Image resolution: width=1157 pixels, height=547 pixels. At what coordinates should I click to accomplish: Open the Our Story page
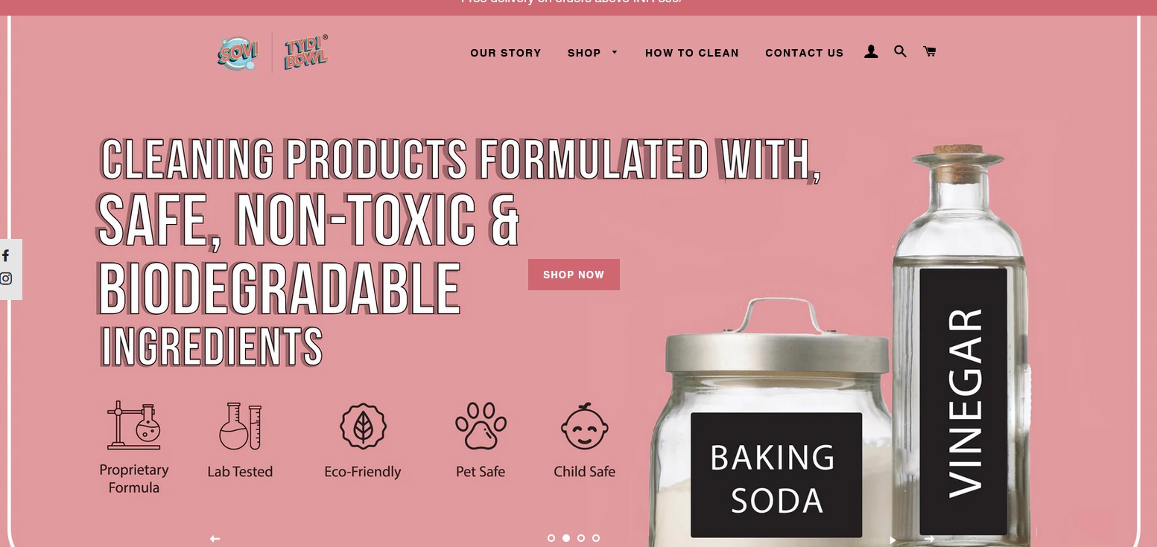(x=506, y=53)
